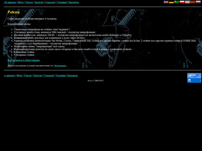Select the red-green Belarus state flag
202x151 pixels.
(x=193, y=2)
